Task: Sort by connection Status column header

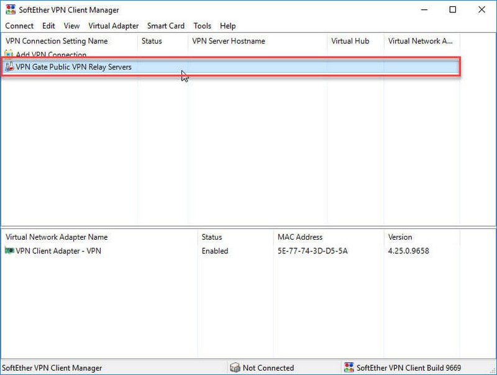Action: pyautogui.click(x=163, y=41)
